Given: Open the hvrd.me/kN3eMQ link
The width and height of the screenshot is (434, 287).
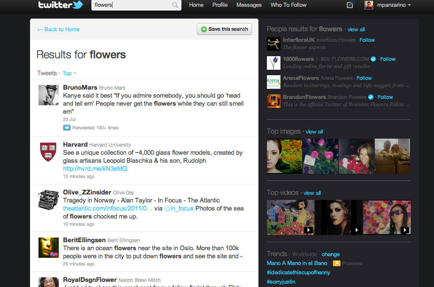Looking at the screenshot, I should (x=95, y=169).
